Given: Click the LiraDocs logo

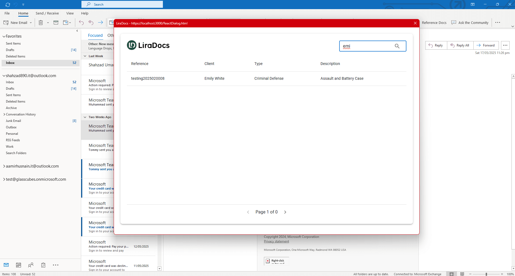Looking at the screenshot, I should point(148,45).
